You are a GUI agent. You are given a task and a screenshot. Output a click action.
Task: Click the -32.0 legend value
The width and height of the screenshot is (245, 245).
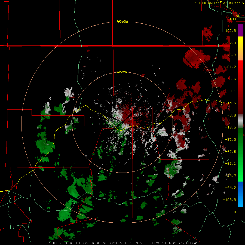(231, 140)
